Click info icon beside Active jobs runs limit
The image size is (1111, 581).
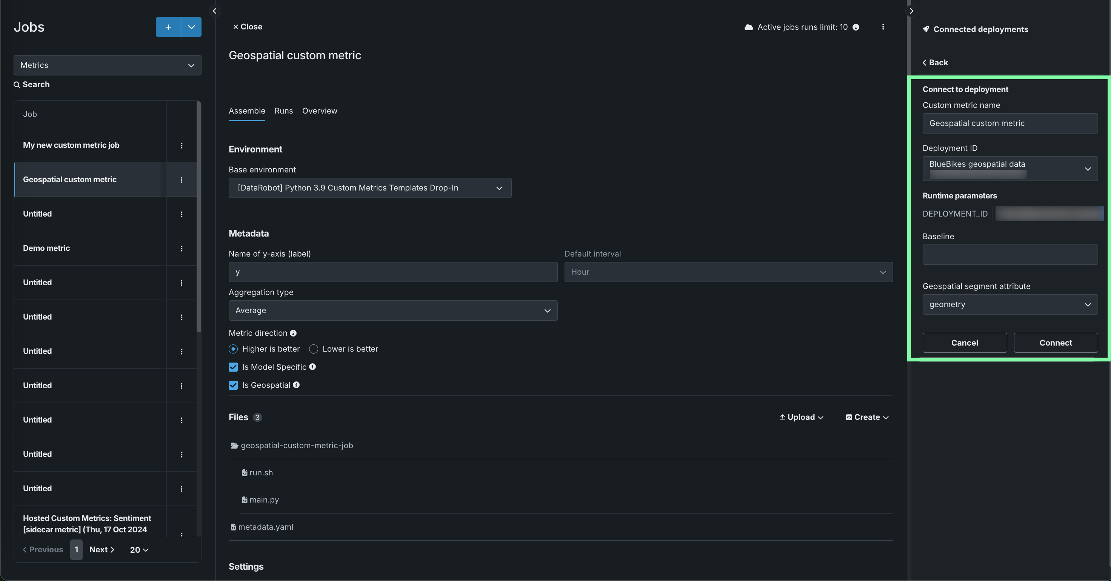click(856, 27)
